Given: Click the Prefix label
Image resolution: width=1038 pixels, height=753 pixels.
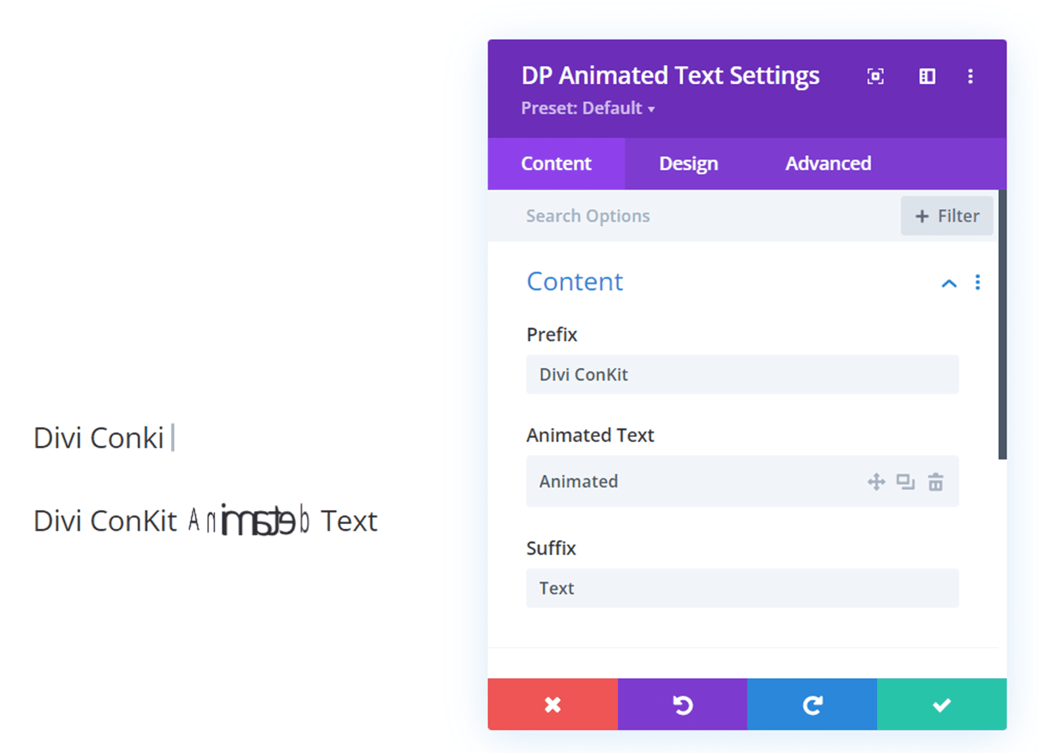Looking at the screenshot, I should [551, 334].
